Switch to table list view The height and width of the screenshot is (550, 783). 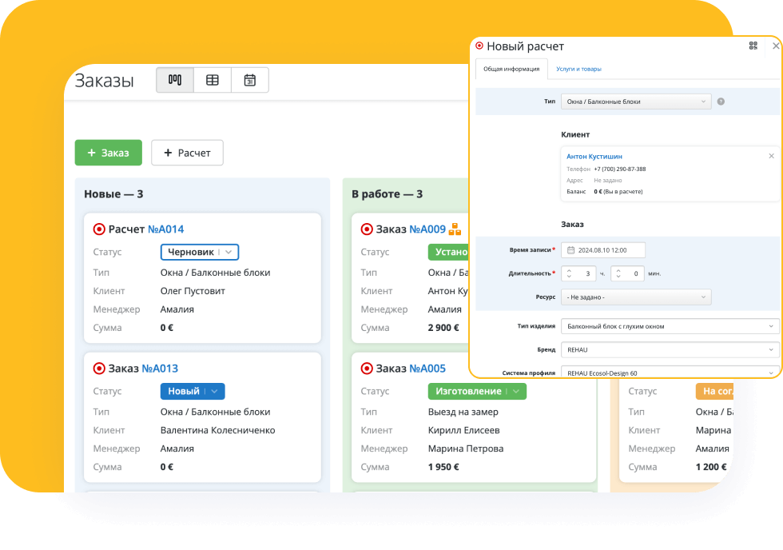click(x=212, y=80)
